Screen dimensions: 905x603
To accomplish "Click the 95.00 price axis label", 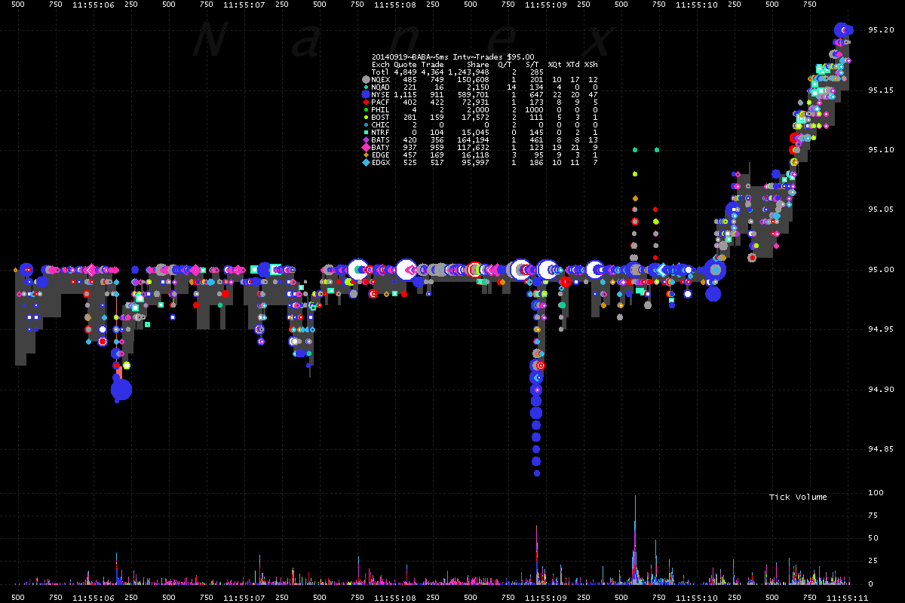I will [882, 270].
